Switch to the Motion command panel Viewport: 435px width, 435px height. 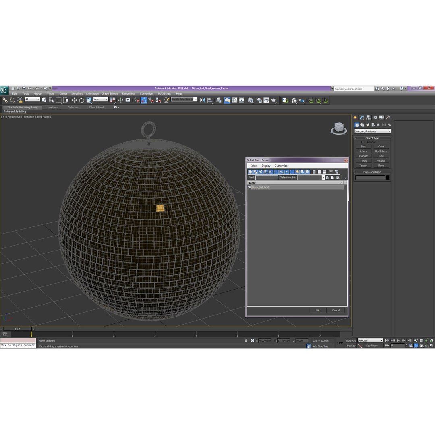(x=375, y=117)
